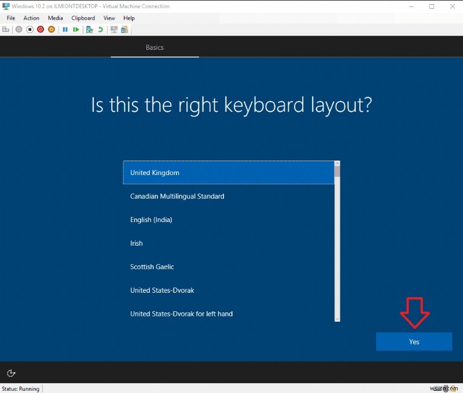This screenshot has width=463, height=393.
Task: Send Ctrl+Alt+Delete to the virtual machine
Action: point(6,30)
